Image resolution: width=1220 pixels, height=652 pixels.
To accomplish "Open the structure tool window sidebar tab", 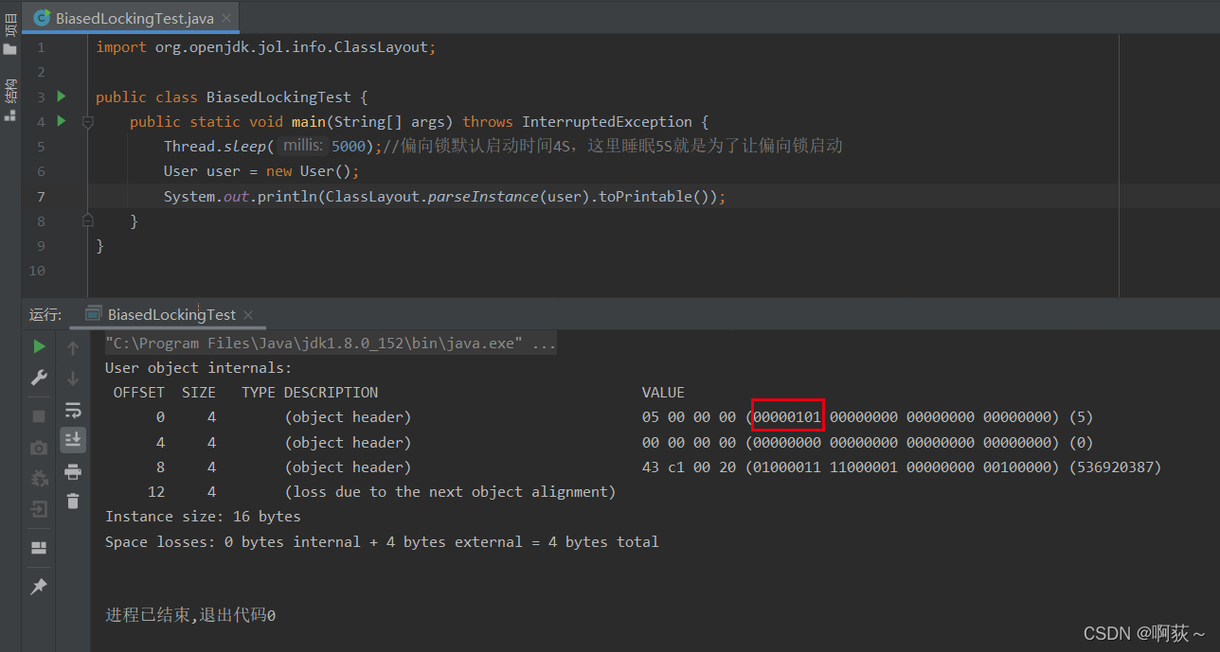I will pyautogui.click(x=10, y=101).
